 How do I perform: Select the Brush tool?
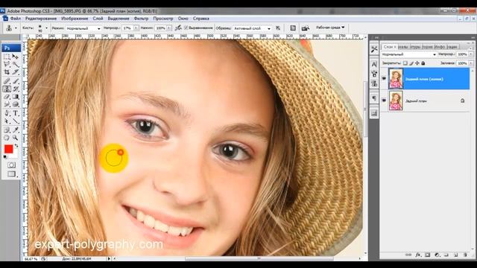[16, 81]
